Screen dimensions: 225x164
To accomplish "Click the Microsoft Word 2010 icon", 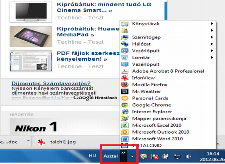I will (125, 139).
